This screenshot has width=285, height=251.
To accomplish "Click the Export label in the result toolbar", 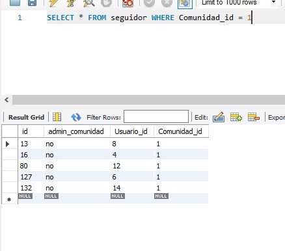I will (x=277, y=118).
